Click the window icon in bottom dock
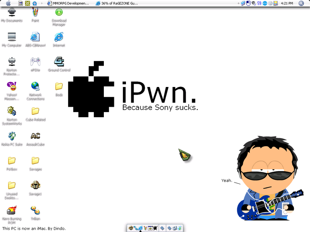The image size is (310, 232). (150, 228)
